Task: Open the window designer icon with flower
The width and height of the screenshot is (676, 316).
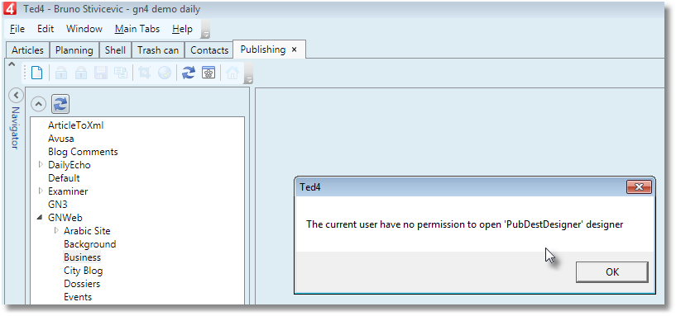Action: (209, 73)
